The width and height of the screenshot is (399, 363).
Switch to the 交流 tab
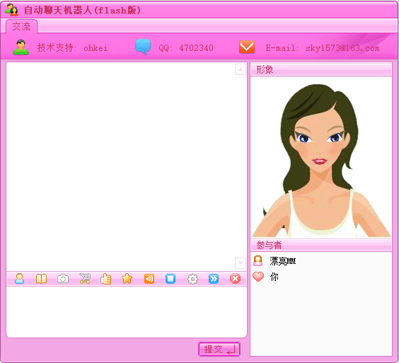tap(22, 26)
